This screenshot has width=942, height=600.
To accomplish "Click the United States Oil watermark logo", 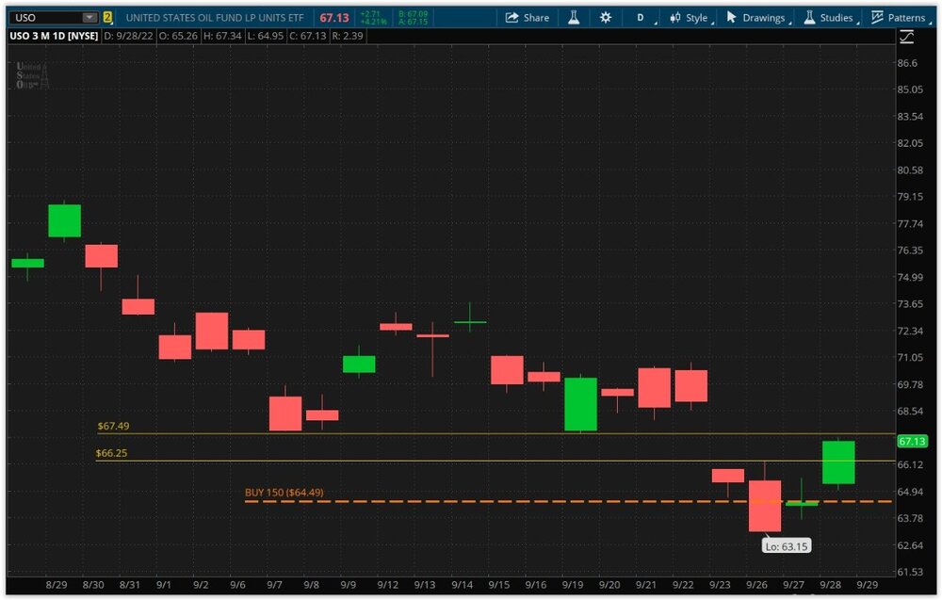I will 31,75.
